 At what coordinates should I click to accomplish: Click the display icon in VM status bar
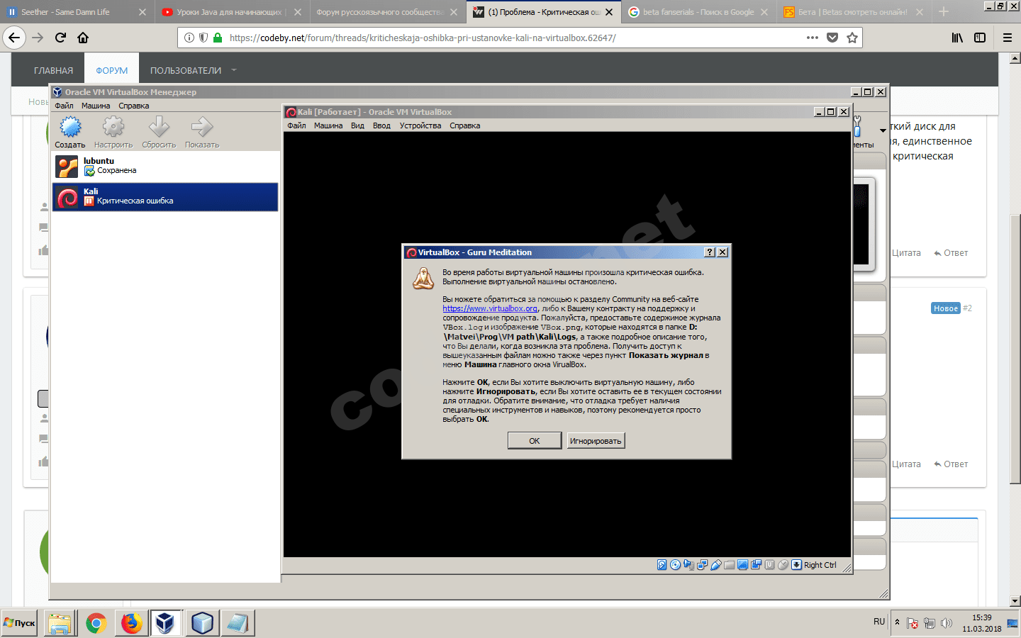click(742, 565)
